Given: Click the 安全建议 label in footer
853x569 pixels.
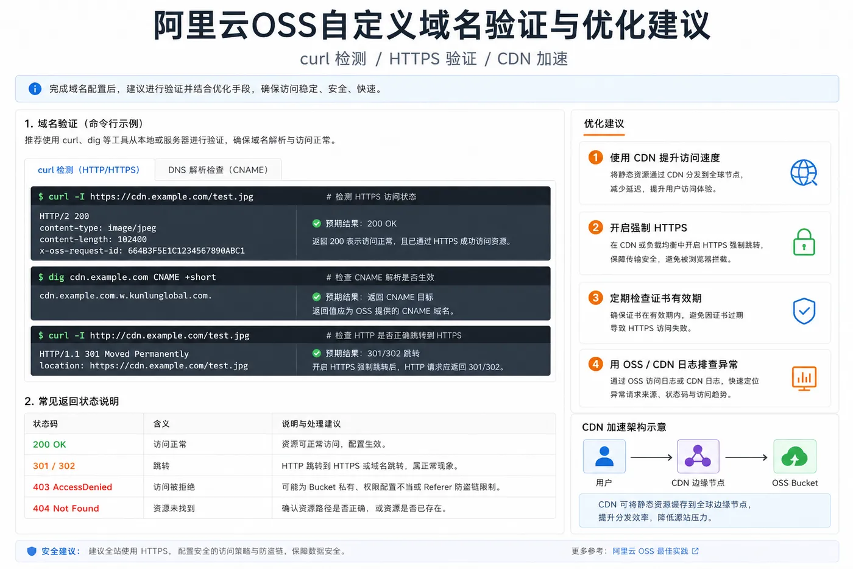Looking at the screenshot, I should 60,551.
